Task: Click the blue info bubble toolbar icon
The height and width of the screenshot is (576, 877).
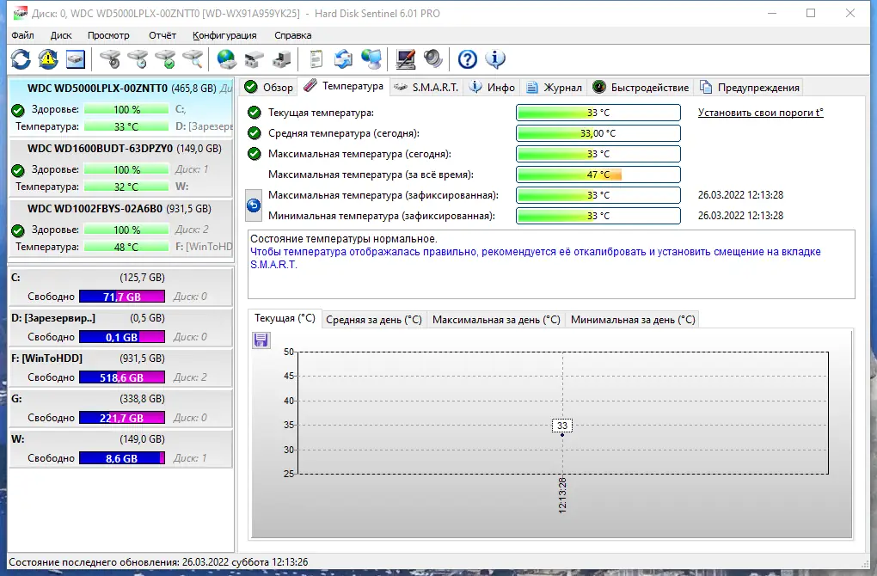Action: [495, 58]
